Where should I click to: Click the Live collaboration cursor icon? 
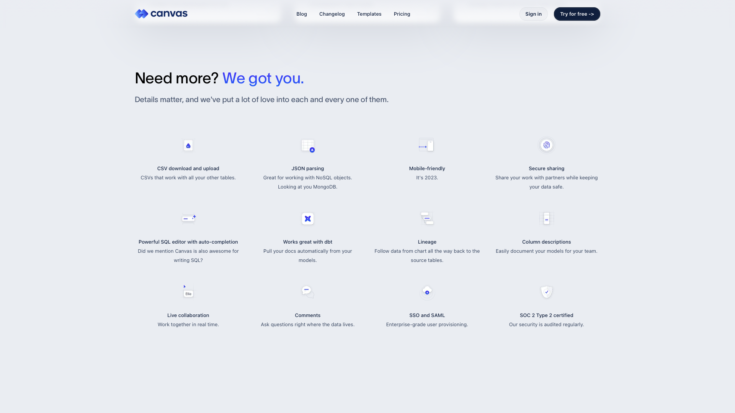(x=188, y=291)
